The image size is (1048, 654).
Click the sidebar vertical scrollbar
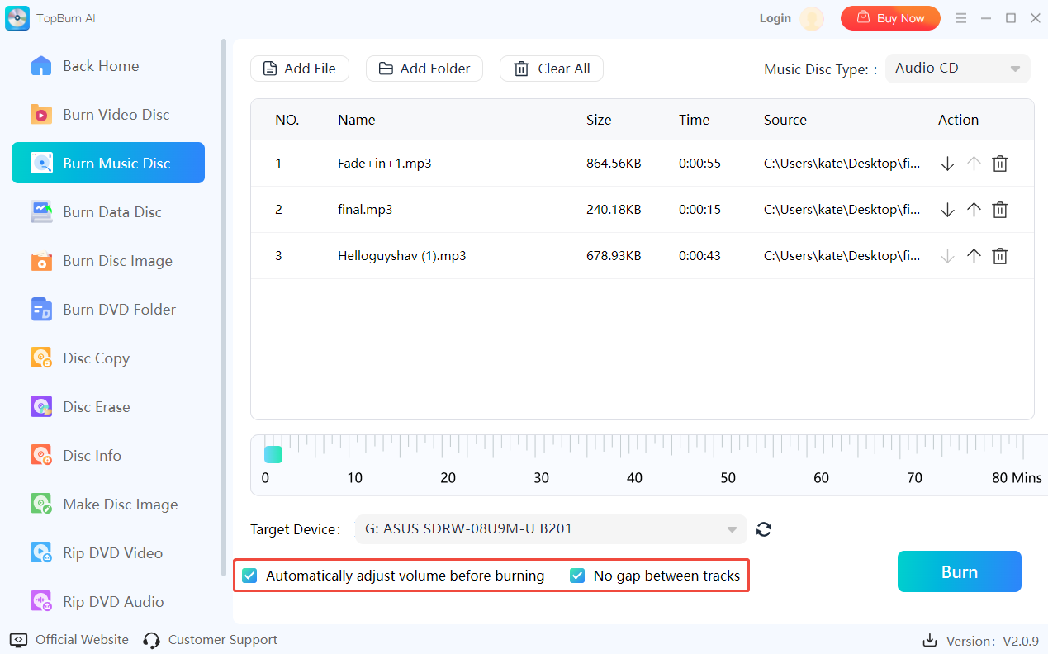click(x=223, y=306)
